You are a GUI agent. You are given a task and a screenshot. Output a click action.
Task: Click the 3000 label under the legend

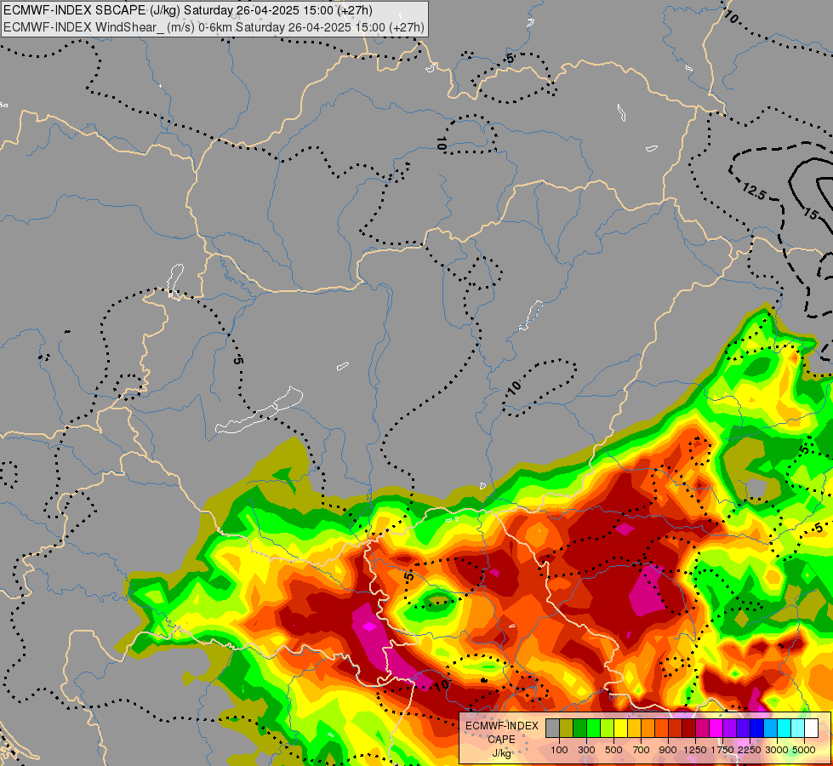(777, 750)
